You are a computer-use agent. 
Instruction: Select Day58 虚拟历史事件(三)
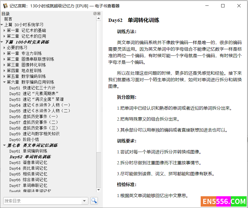point(34,128)
